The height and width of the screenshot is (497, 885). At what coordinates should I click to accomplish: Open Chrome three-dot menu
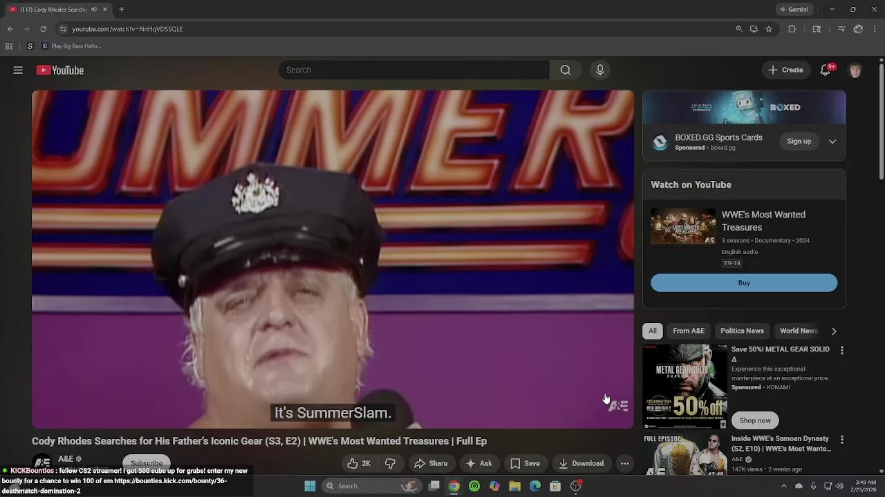tap(875, 29)
